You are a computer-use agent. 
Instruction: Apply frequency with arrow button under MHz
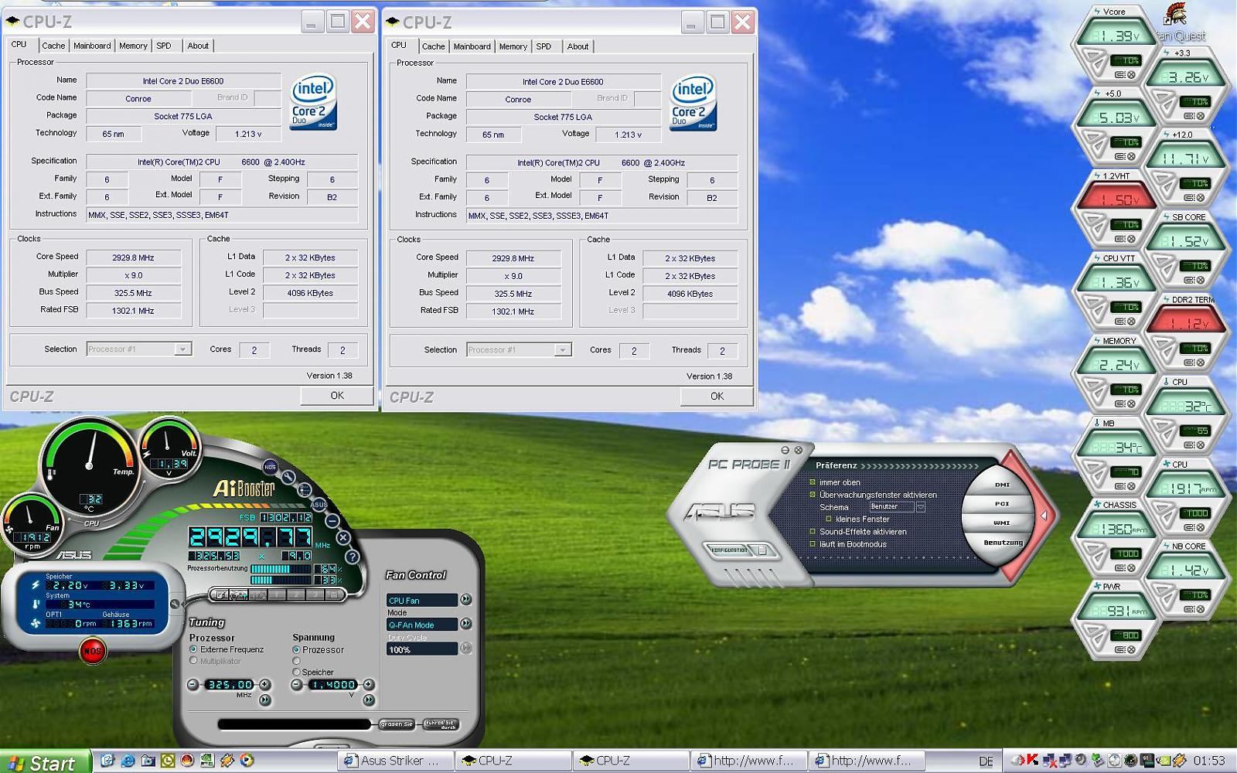click(264, 700)
